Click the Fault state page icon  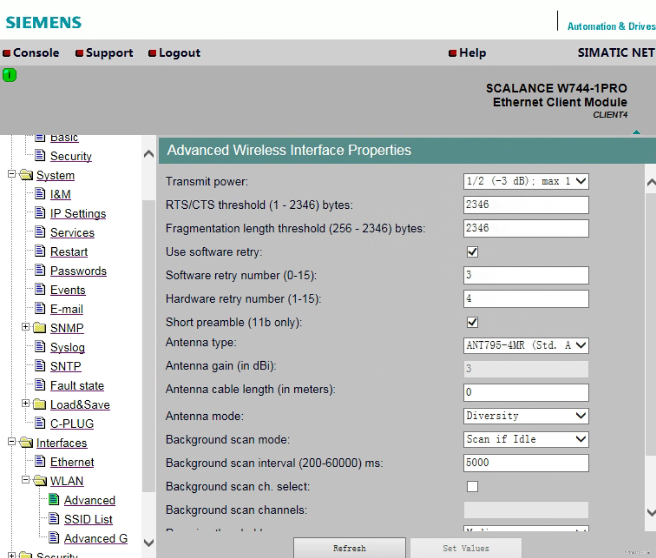click(40, 384)
